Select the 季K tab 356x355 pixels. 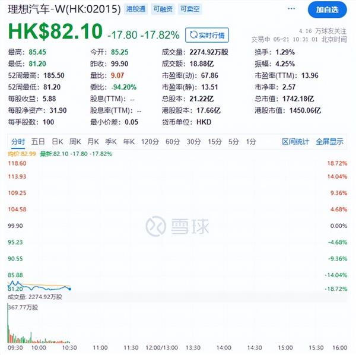pos(110,141)
